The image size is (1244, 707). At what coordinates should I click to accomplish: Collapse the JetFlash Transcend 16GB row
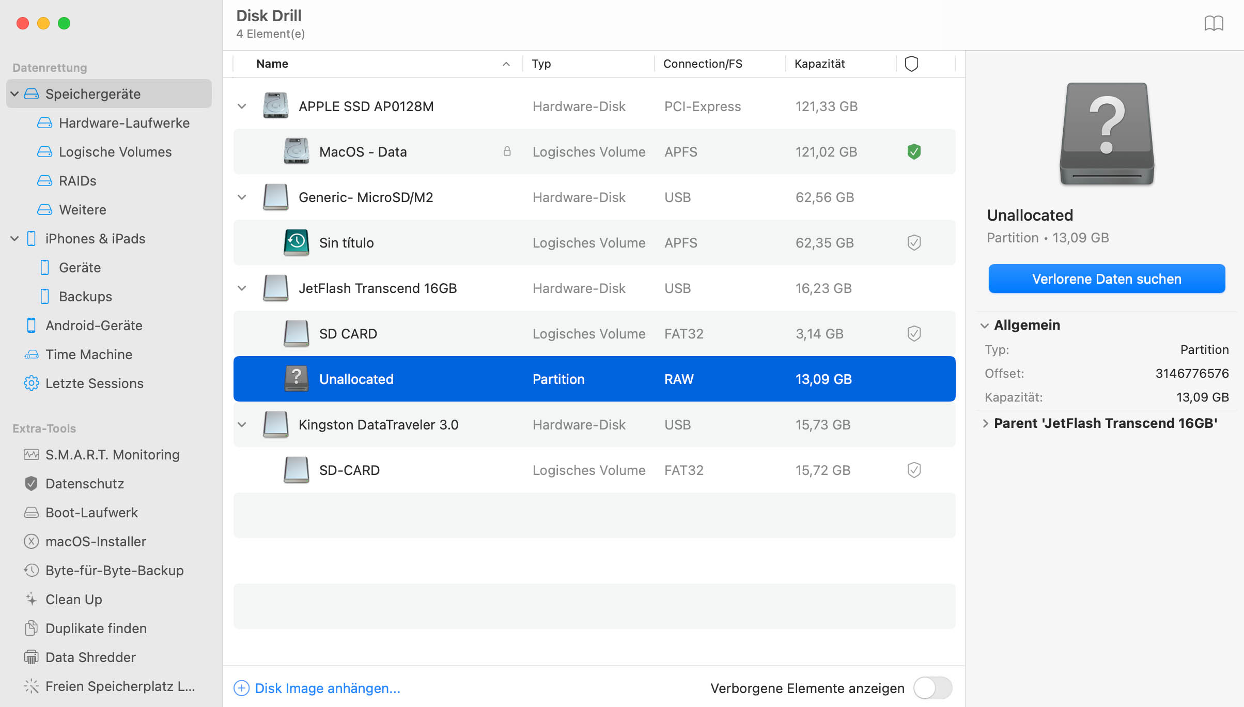(242, 288)
